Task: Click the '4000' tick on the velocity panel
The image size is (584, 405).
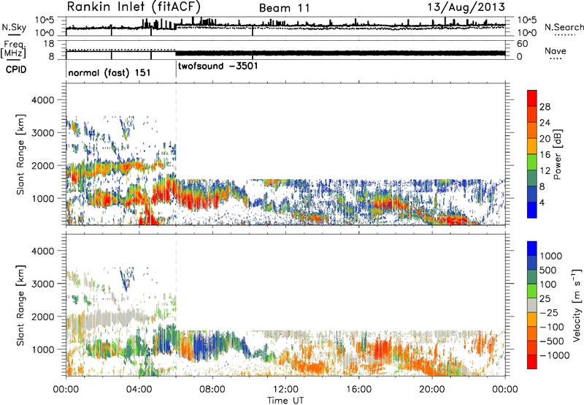Action: (42, 251)
